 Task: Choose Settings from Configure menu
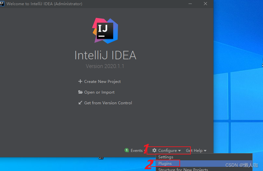(204, 157)
